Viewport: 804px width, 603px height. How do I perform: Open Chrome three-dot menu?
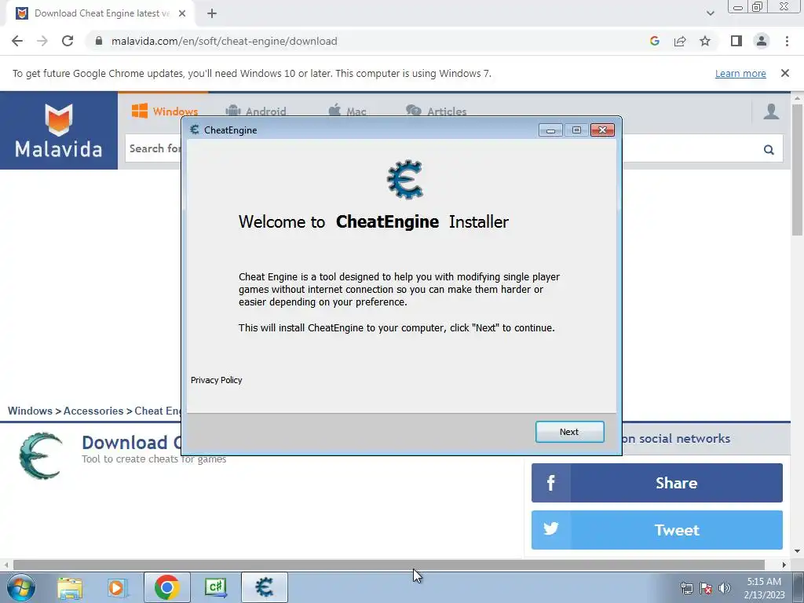787,41
